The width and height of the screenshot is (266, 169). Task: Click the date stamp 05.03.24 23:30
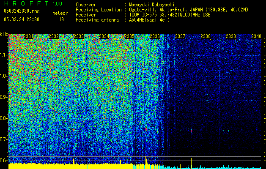point(22,19)
